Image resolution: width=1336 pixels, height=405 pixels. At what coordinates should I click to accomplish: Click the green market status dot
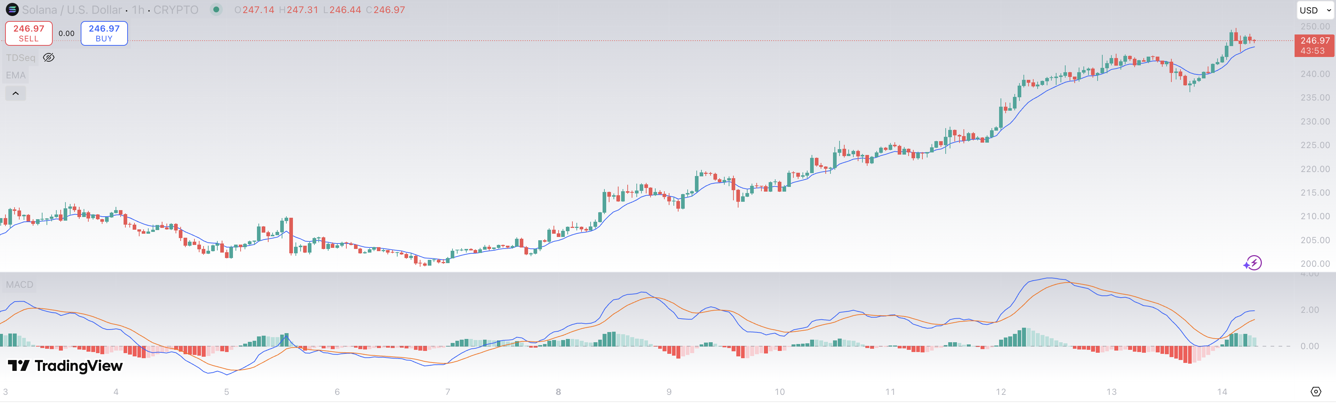(216, 10)
